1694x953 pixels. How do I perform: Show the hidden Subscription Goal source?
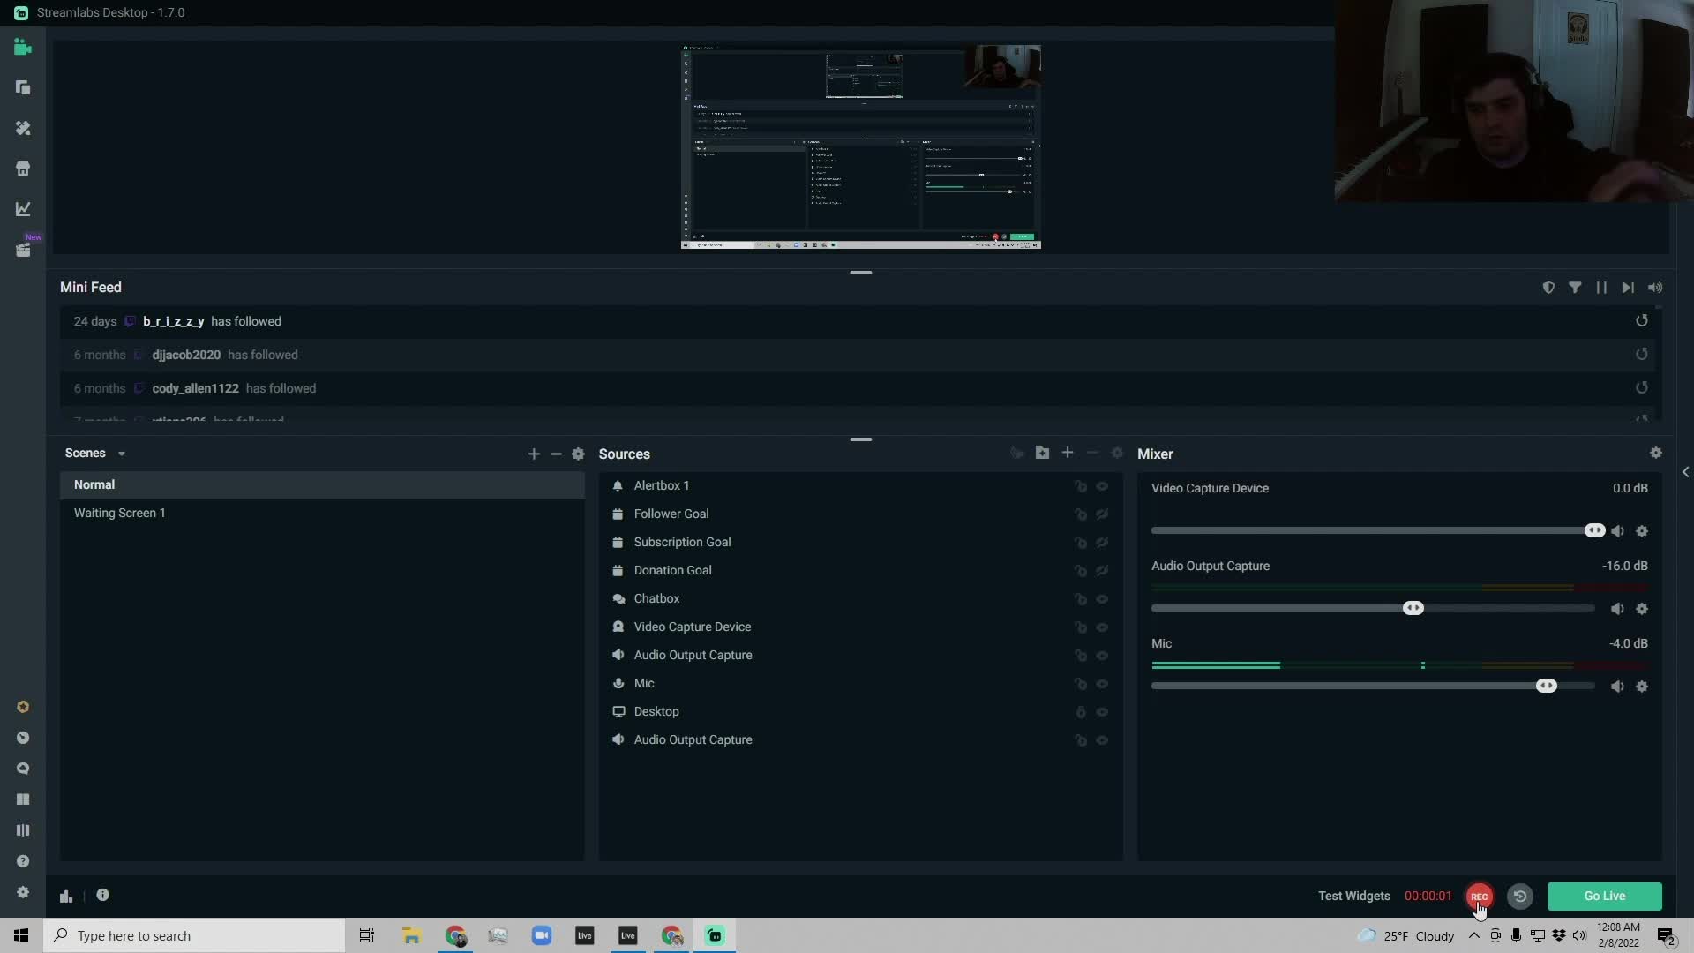(1102, 543)
